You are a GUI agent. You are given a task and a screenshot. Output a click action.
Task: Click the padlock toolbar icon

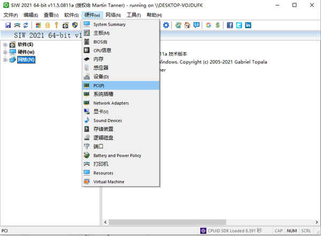pyautogui.click(x=48, y=25)
